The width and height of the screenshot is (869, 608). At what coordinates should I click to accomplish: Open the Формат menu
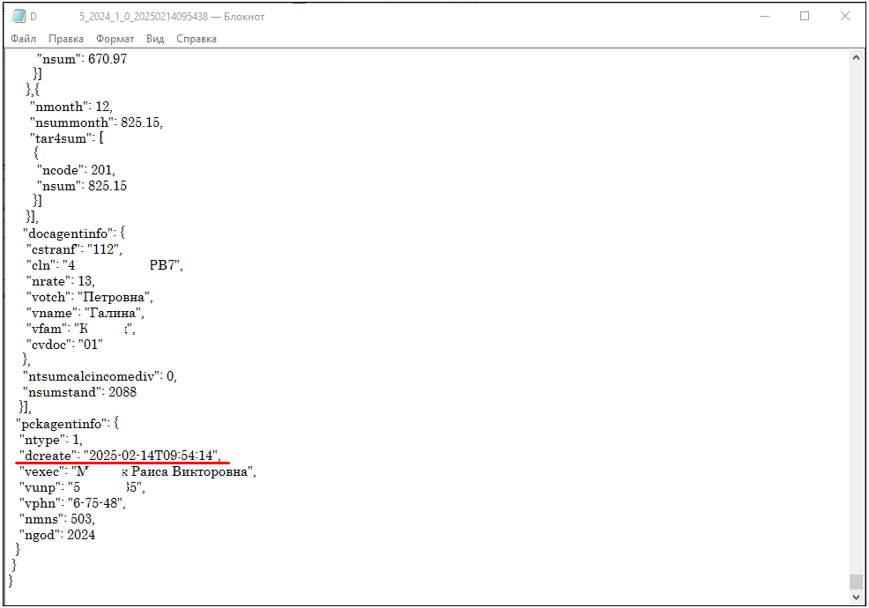[115, 39]
